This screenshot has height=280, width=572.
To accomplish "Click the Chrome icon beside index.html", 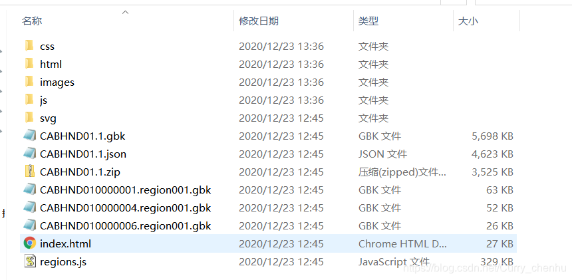I will click(x=30, y=243).
